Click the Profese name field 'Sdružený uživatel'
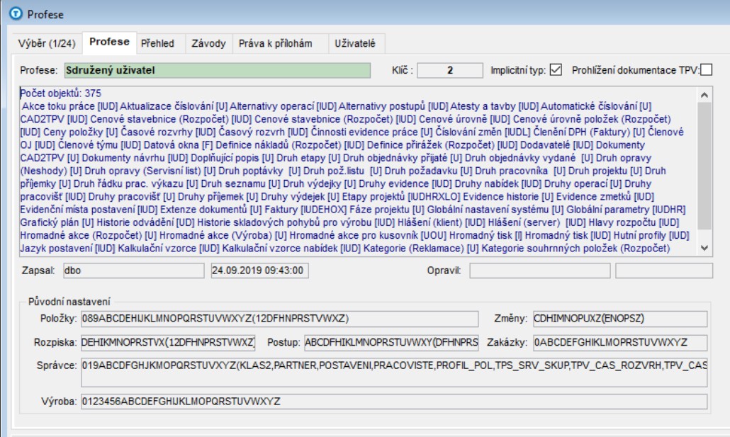Screen dimensions: 730x437 pyautogui.click(x=216, y=70)
